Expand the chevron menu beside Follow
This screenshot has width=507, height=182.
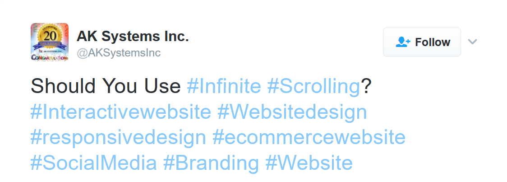[472, 42]
